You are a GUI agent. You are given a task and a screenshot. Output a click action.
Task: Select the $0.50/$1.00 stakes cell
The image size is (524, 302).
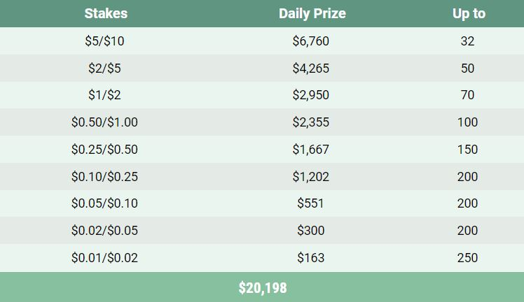point(104,122)
